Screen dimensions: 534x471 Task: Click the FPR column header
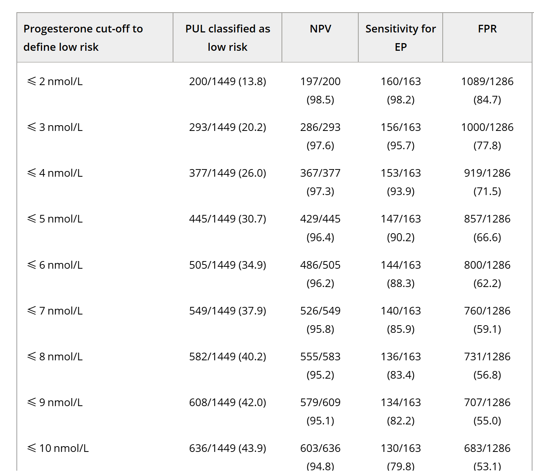[x=487, y=29]
